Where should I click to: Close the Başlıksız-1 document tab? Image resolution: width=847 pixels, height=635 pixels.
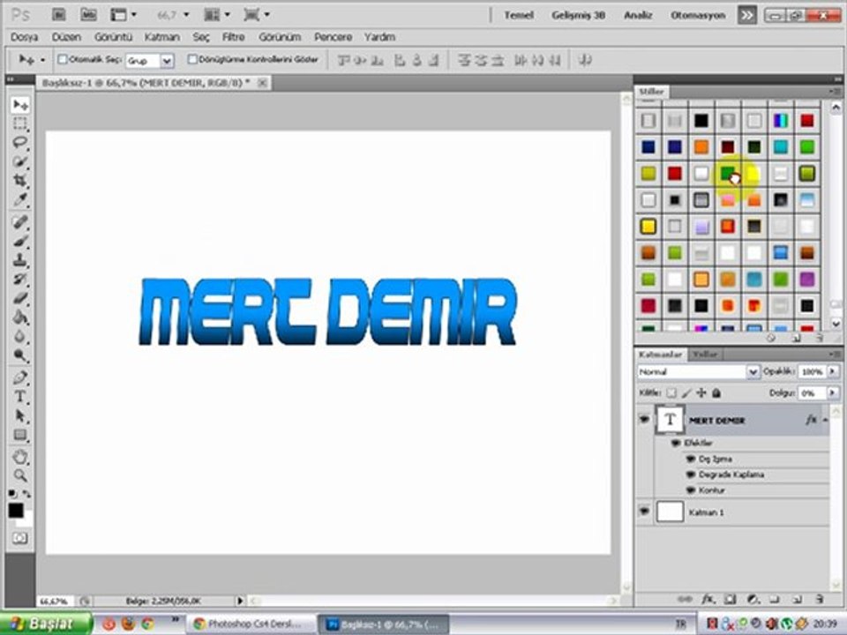click(262, 83)
